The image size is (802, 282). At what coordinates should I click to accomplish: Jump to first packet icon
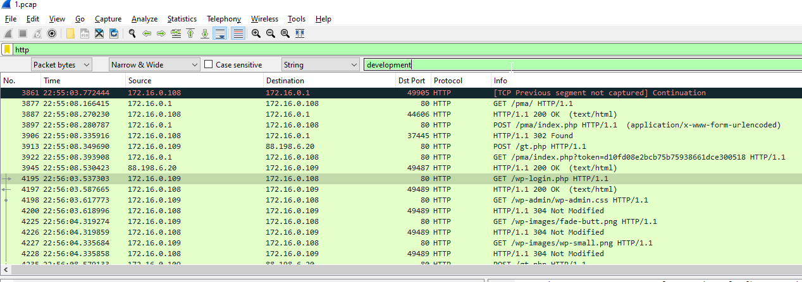190,33
